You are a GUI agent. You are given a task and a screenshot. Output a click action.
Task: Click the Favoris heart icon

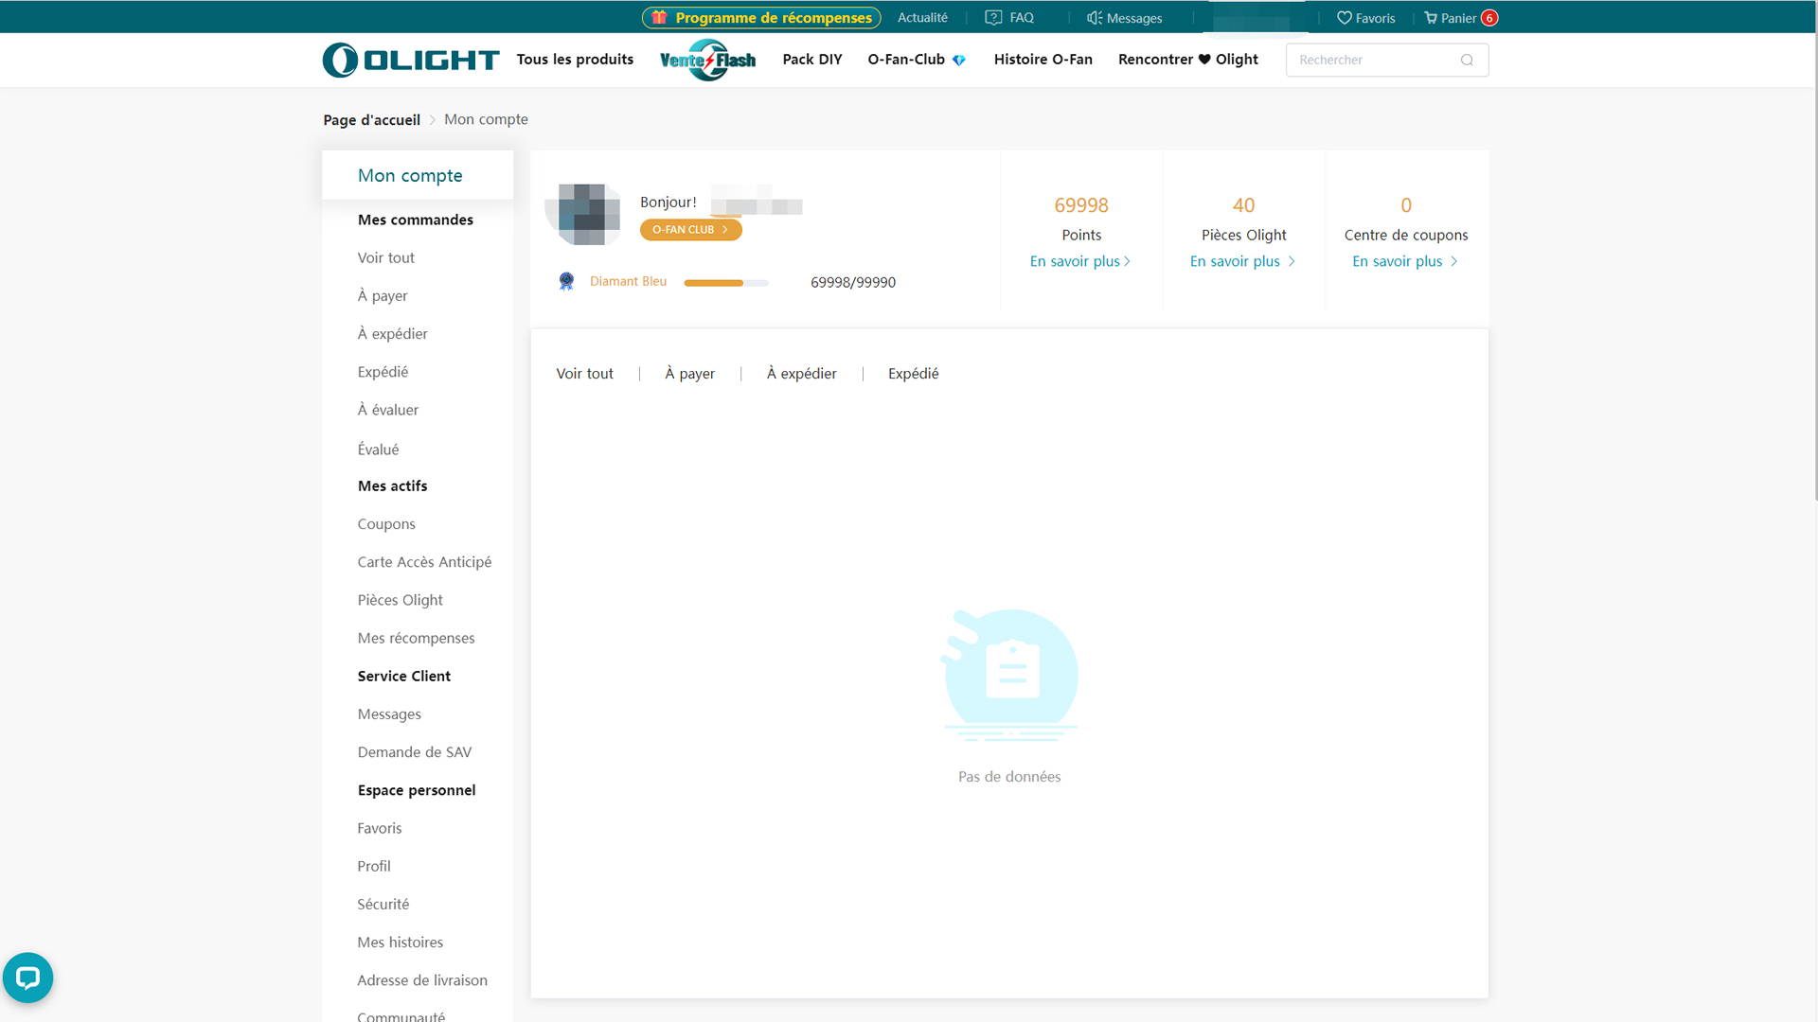click(x=1344, y=18)
